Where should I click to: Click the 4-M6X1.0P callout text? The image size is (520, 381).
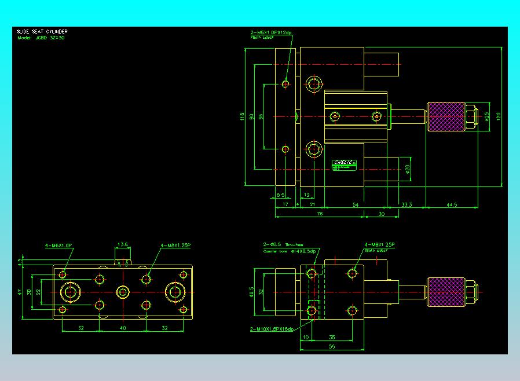tap(58, 246)
